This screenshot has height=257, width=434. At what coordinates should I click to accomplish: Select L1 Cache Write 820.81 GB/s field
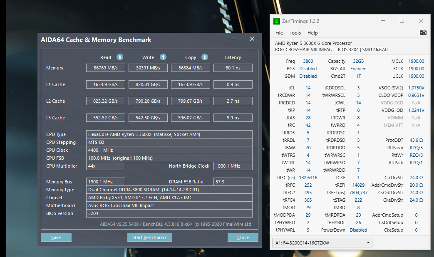pos(148,84)
